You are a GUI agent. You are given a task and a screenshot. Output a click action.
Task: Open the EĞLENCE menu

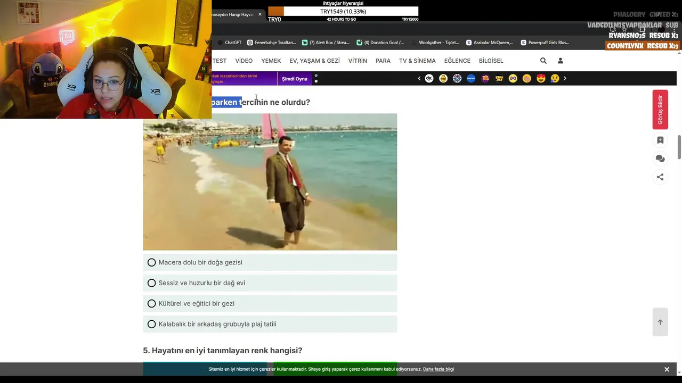coord(457,61)
